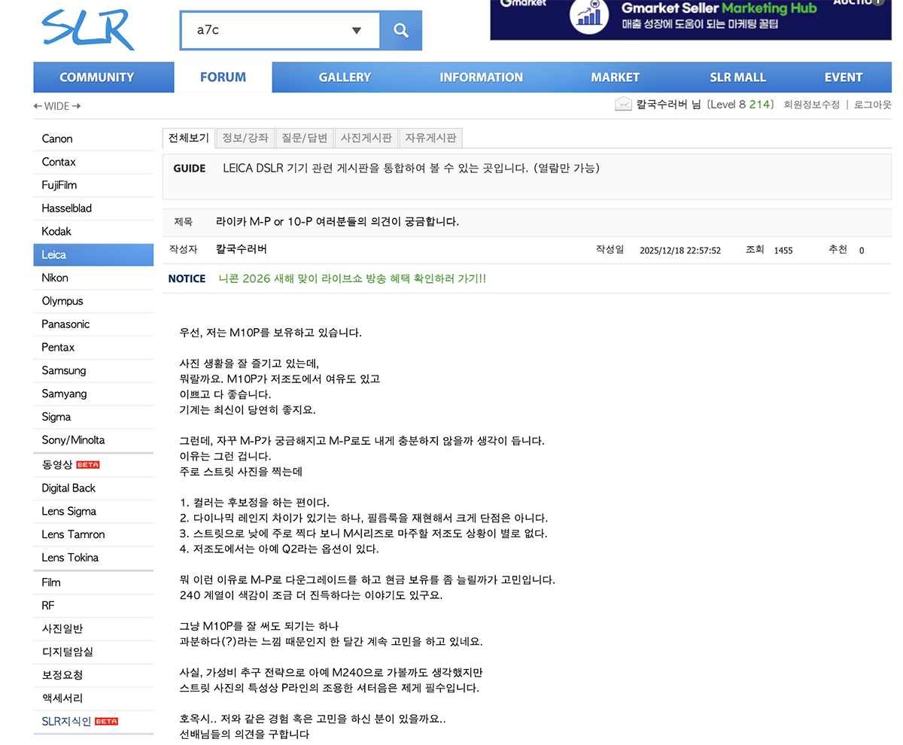Select Leica in the sidebar brand list
This screenshot has width=903, height=745.
[x=55, y=254]
